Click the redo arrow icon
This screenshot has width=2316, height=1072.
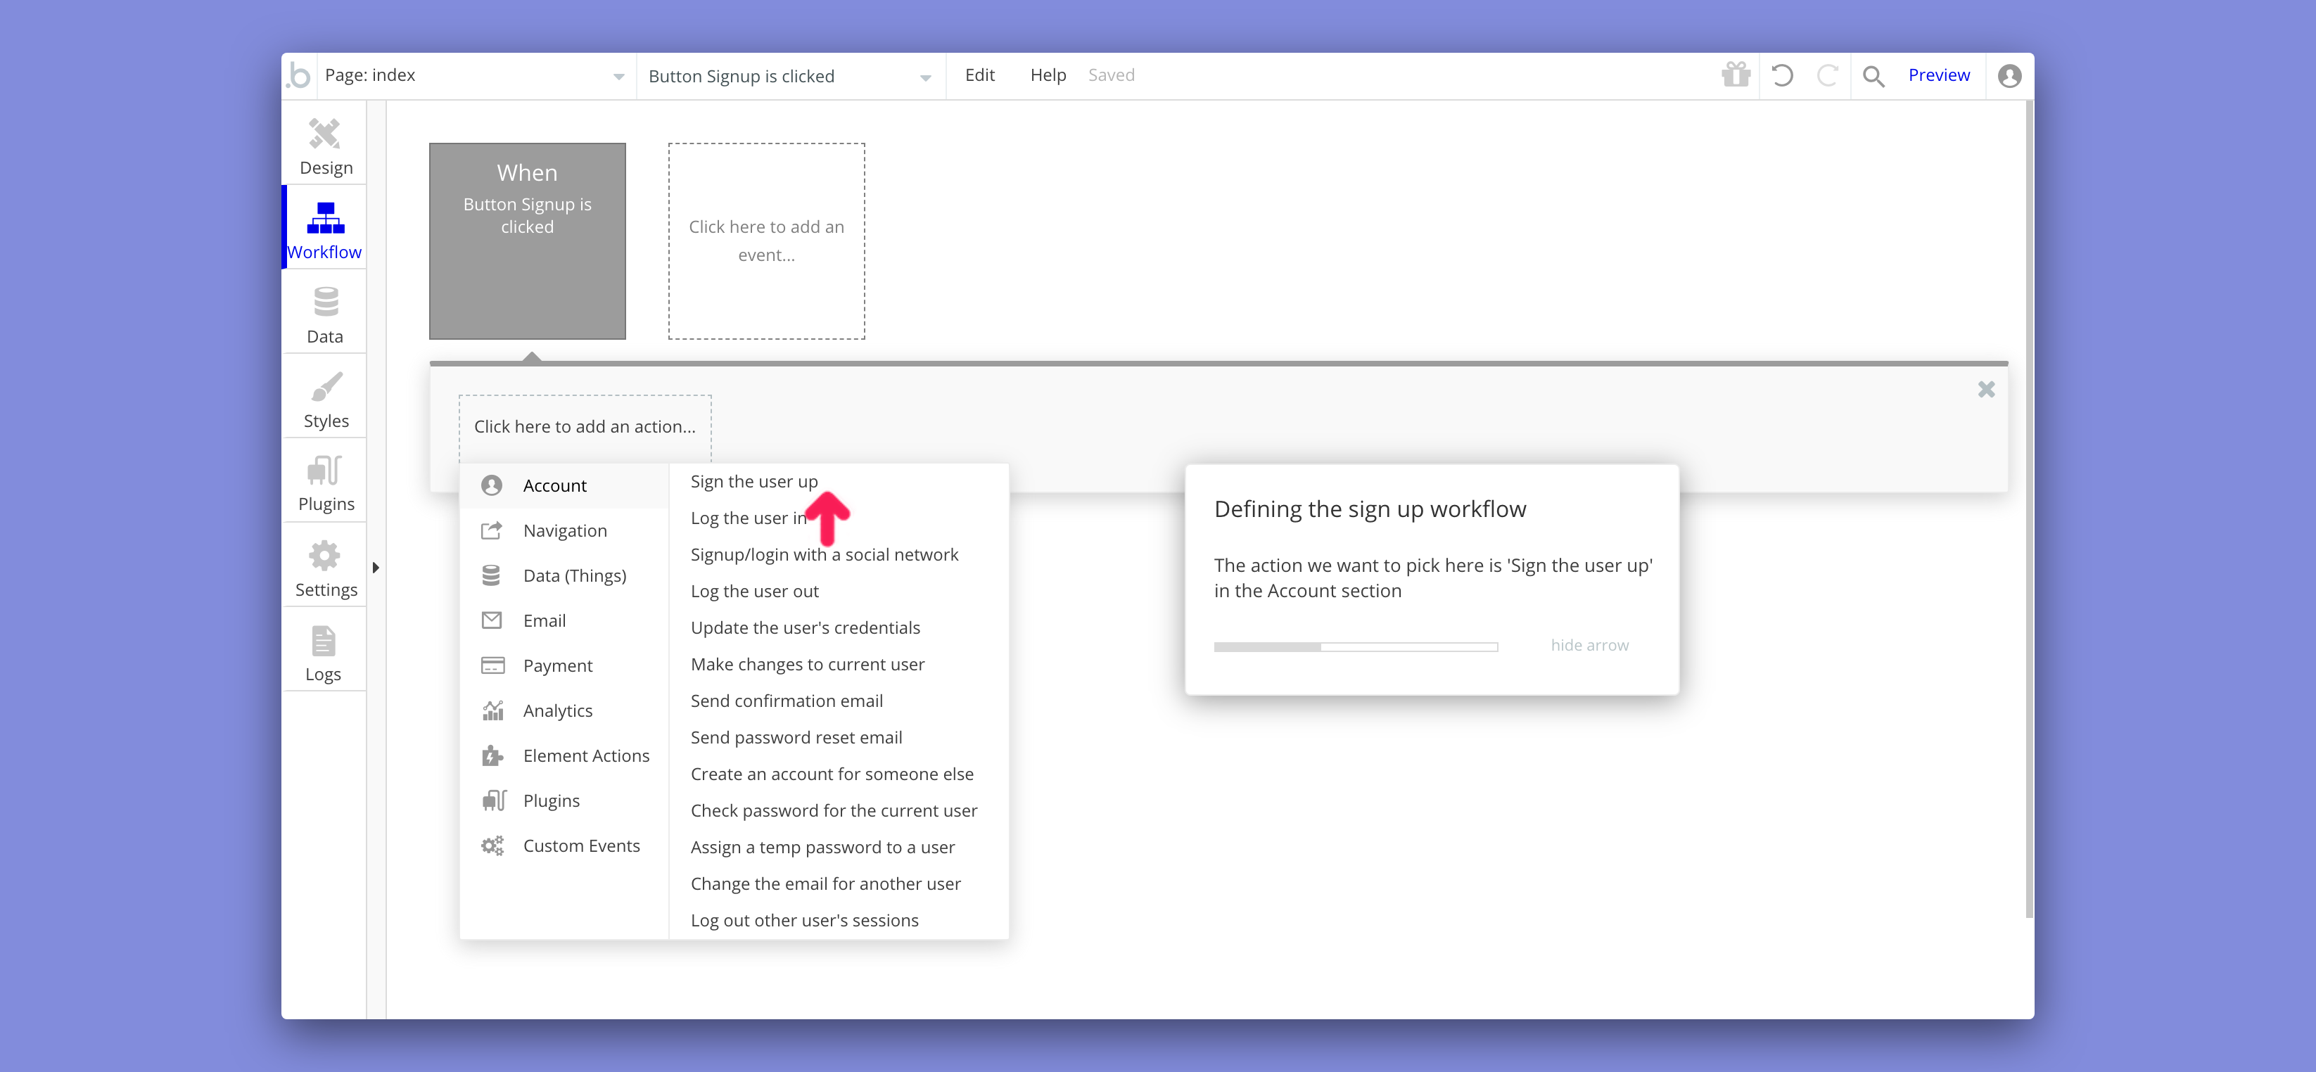click(x=1827, y=75)
